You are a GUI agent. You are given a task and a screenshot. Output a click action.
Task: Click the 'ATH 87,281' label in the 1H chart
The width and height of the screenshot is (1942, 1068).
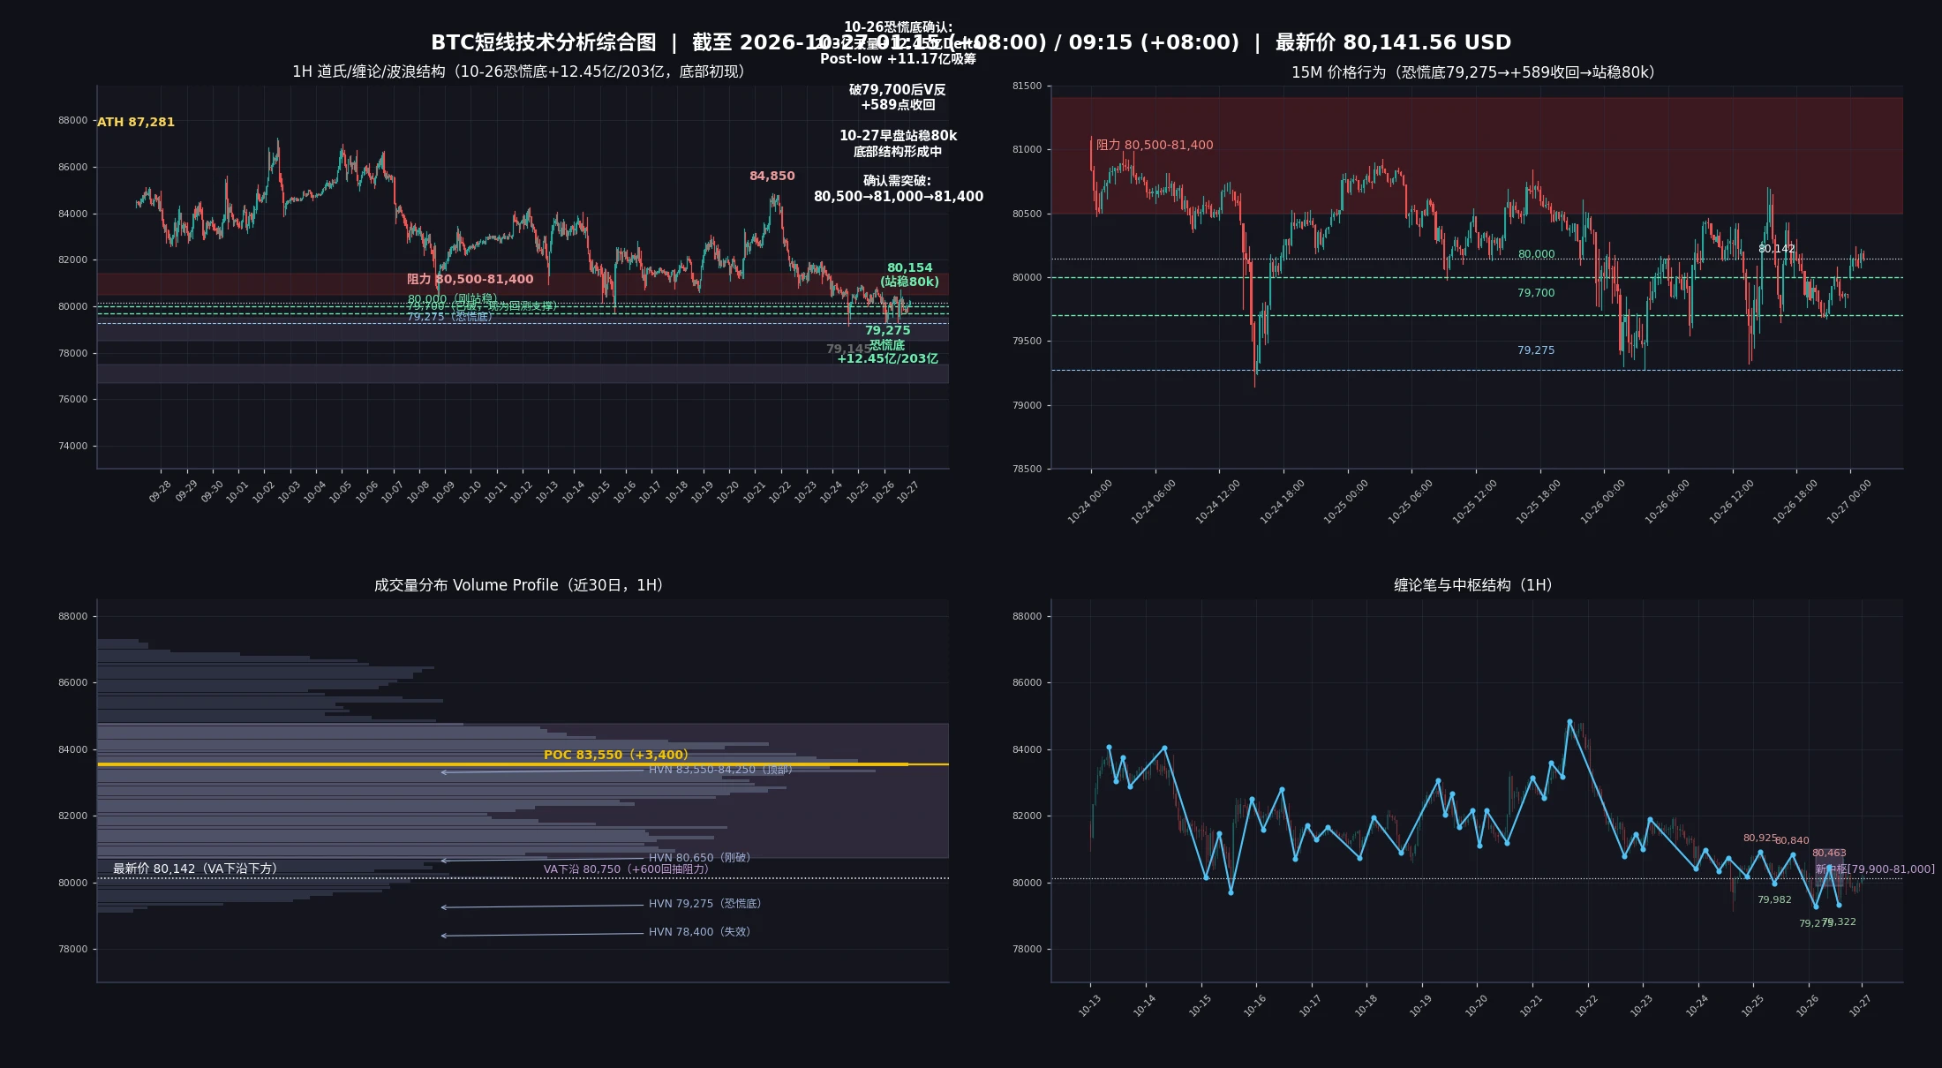click(136, 122)
